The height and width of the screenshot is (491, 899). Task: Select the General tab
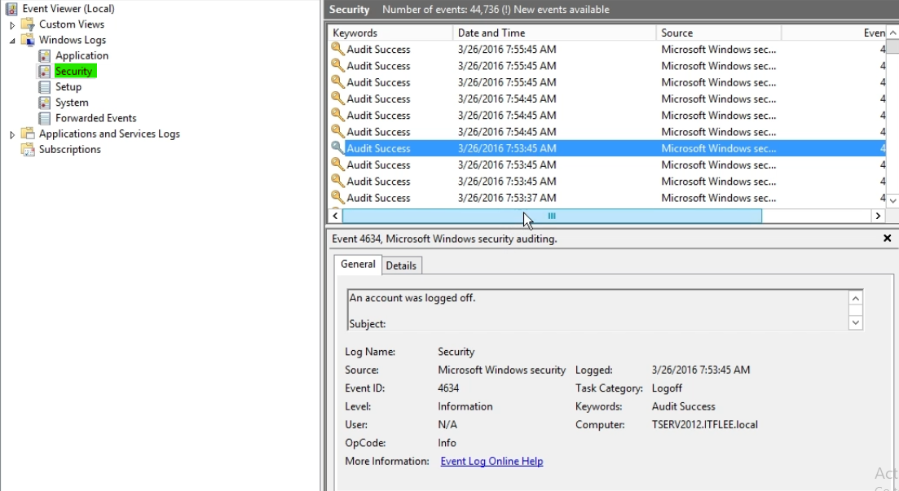click(358, 265)
